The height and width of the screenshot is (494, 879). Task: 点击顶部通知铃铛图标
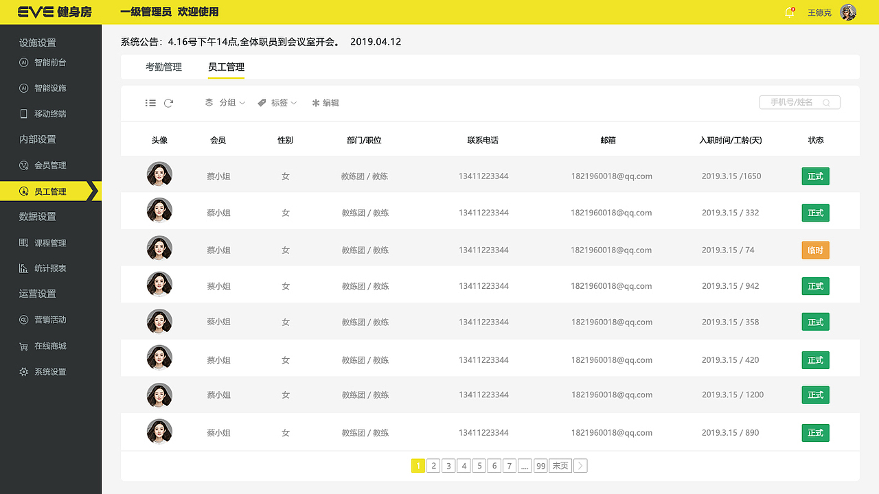click(788, 12)
